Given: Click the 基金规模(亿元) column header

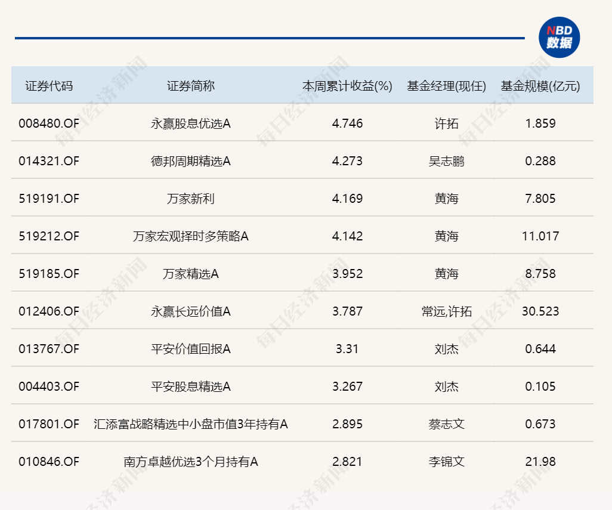Looking at the screenshot, I should 540,86.
